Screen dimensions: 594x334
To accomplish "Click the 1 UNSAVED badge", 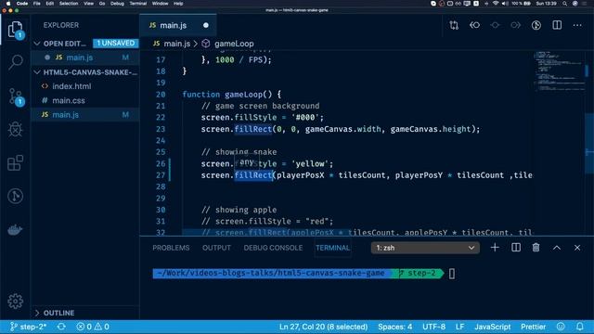I will 115,44.
